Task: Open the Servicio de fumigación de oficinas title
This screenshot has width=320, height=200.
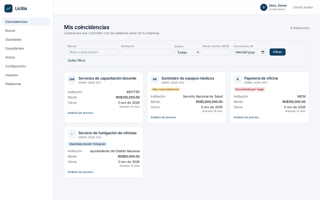Action: point(107,133)
